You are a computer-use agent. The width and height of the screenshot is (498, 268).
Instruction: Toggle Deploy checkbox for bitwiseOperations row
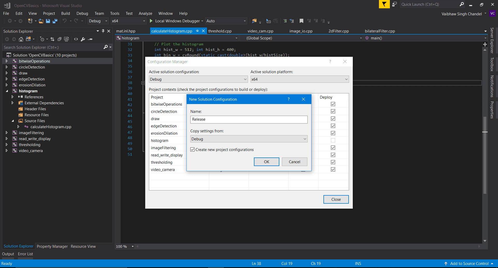(333, 104)
